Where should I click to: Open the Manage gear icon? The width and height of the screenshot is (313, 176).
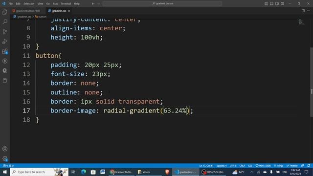click(5, 158)
